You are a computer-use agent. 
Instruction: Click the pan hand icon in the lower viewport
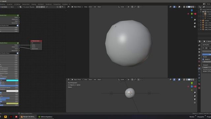coord(195,96)
